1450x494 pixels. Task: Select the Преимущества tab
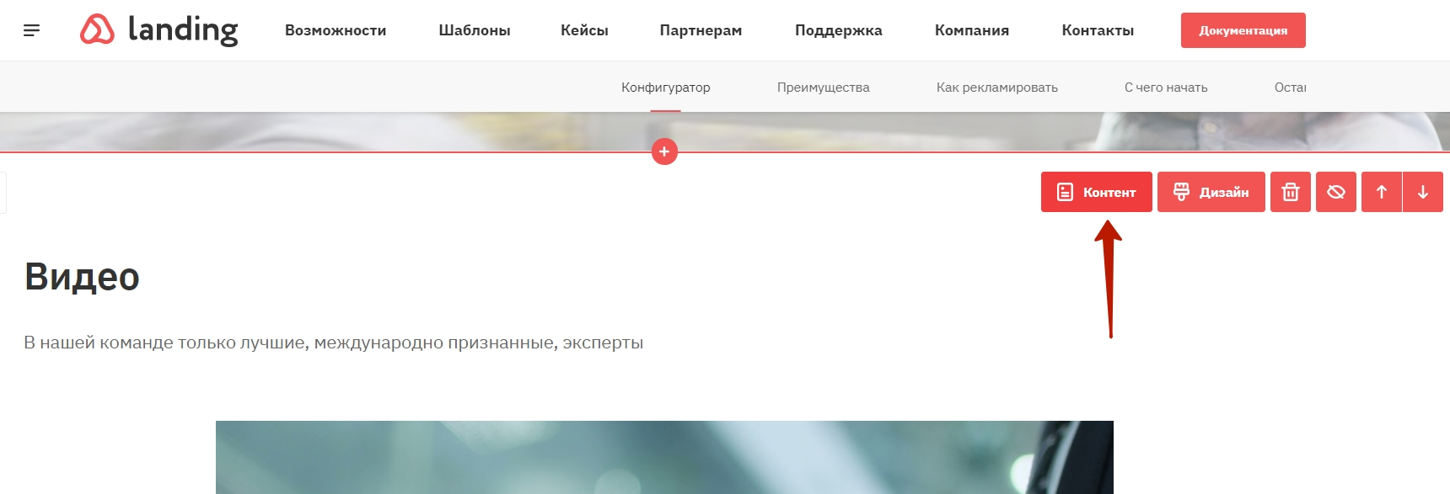coord(824,87)
